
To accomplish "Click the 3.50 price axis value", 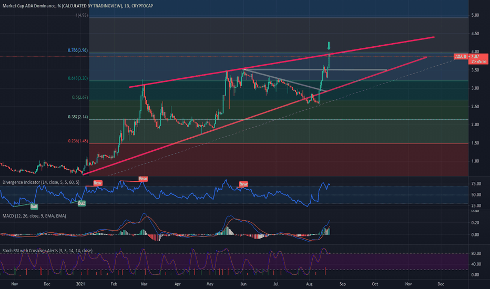I will (x=475, y=70).
